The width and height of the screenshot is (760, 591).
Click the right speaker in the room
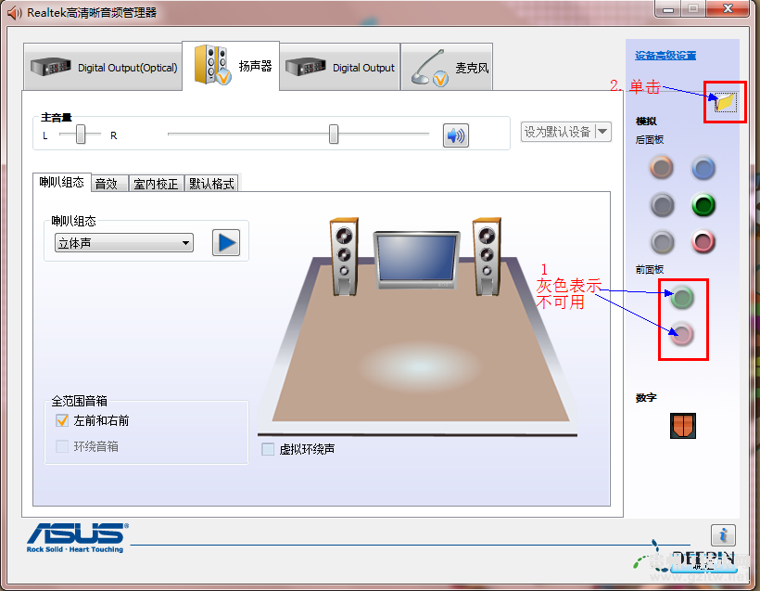coord(488,256)
